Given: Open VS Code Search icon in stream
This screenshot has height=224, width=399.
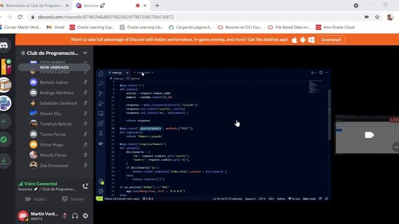Looking at the screenshot, I should click(x=101, y=83).
